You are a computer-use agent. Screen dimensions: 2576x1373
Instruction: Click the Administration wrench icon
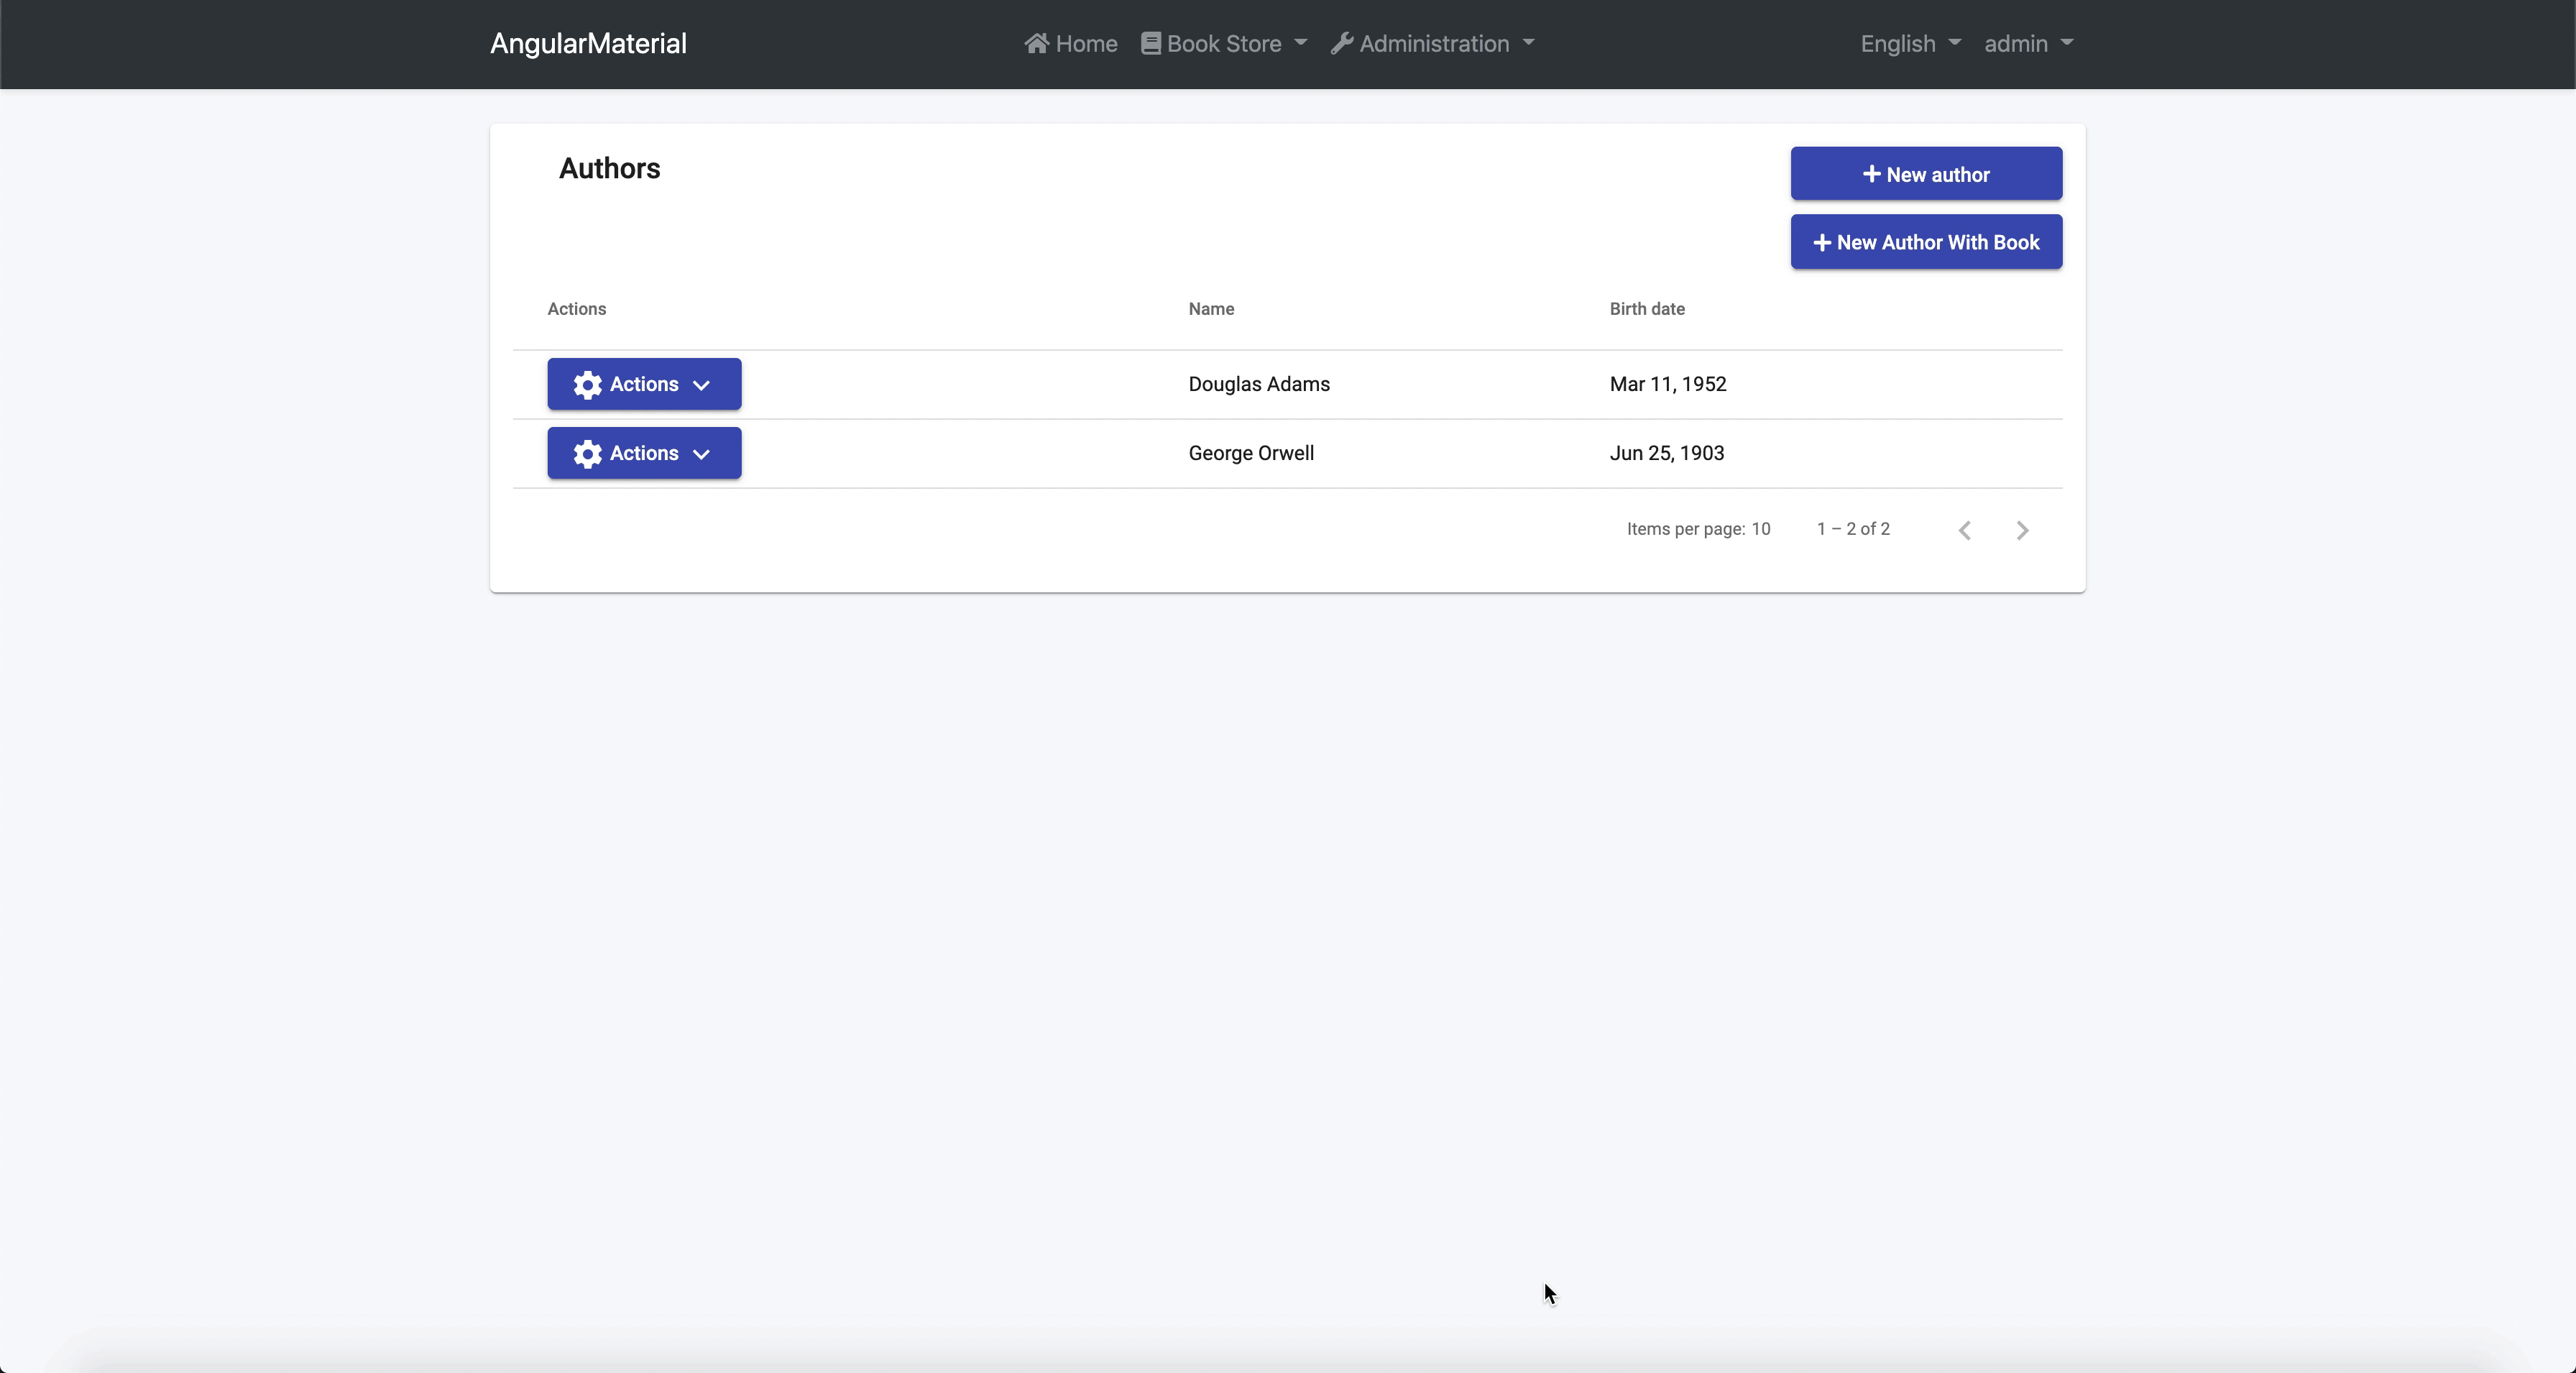click(1342, 43)
